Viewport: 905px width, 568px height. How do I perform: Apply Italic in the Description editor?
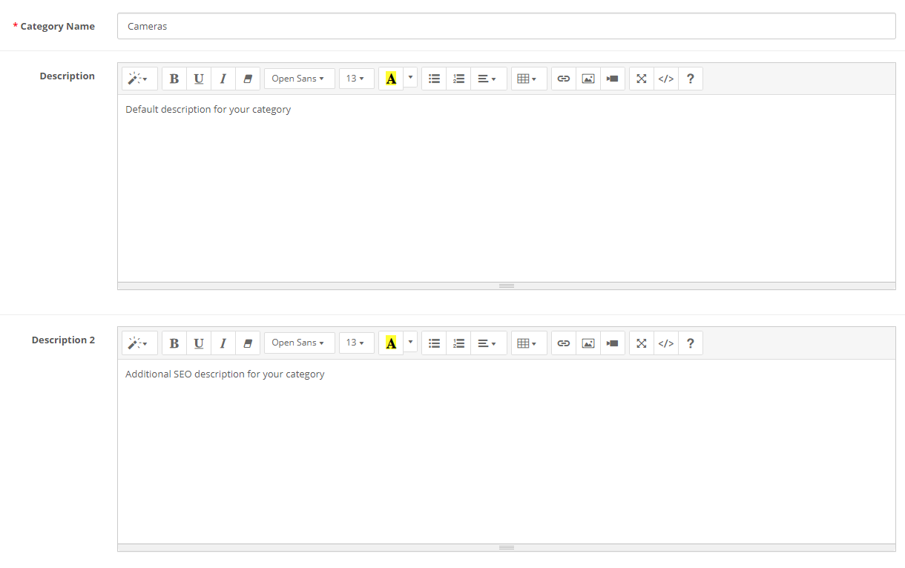(223, 79)
